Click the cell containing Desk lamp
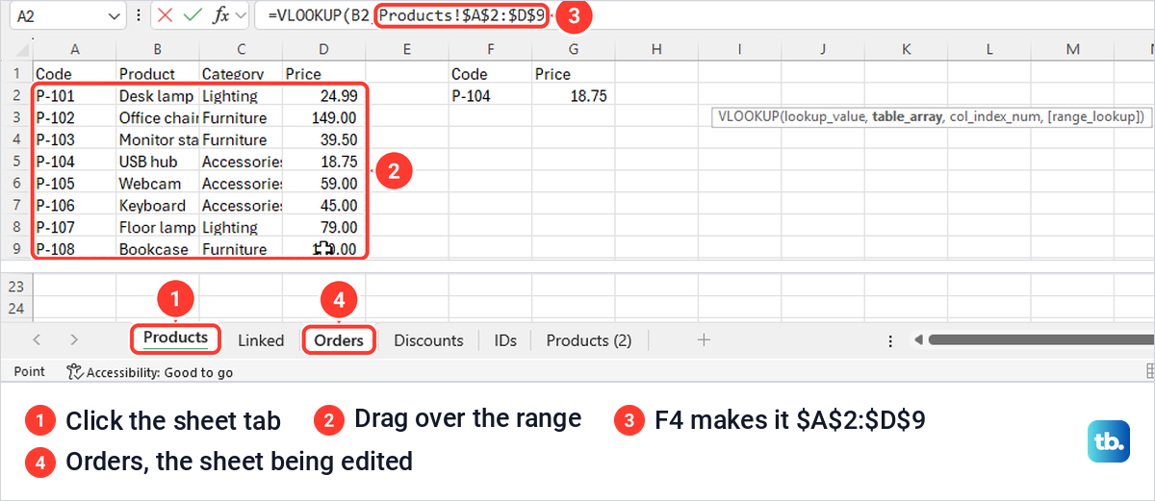The width and height of the screenshot is (1155, 501). click(x=158, y=96)
